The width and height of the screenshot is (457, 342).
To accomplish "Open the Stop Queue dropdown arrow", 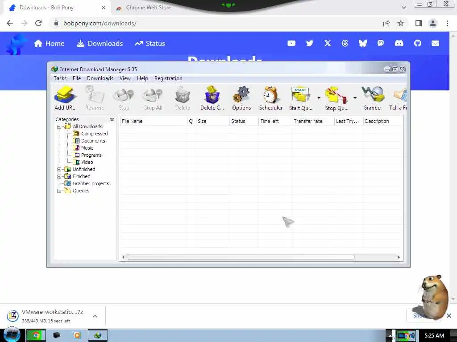I will 355,98.
